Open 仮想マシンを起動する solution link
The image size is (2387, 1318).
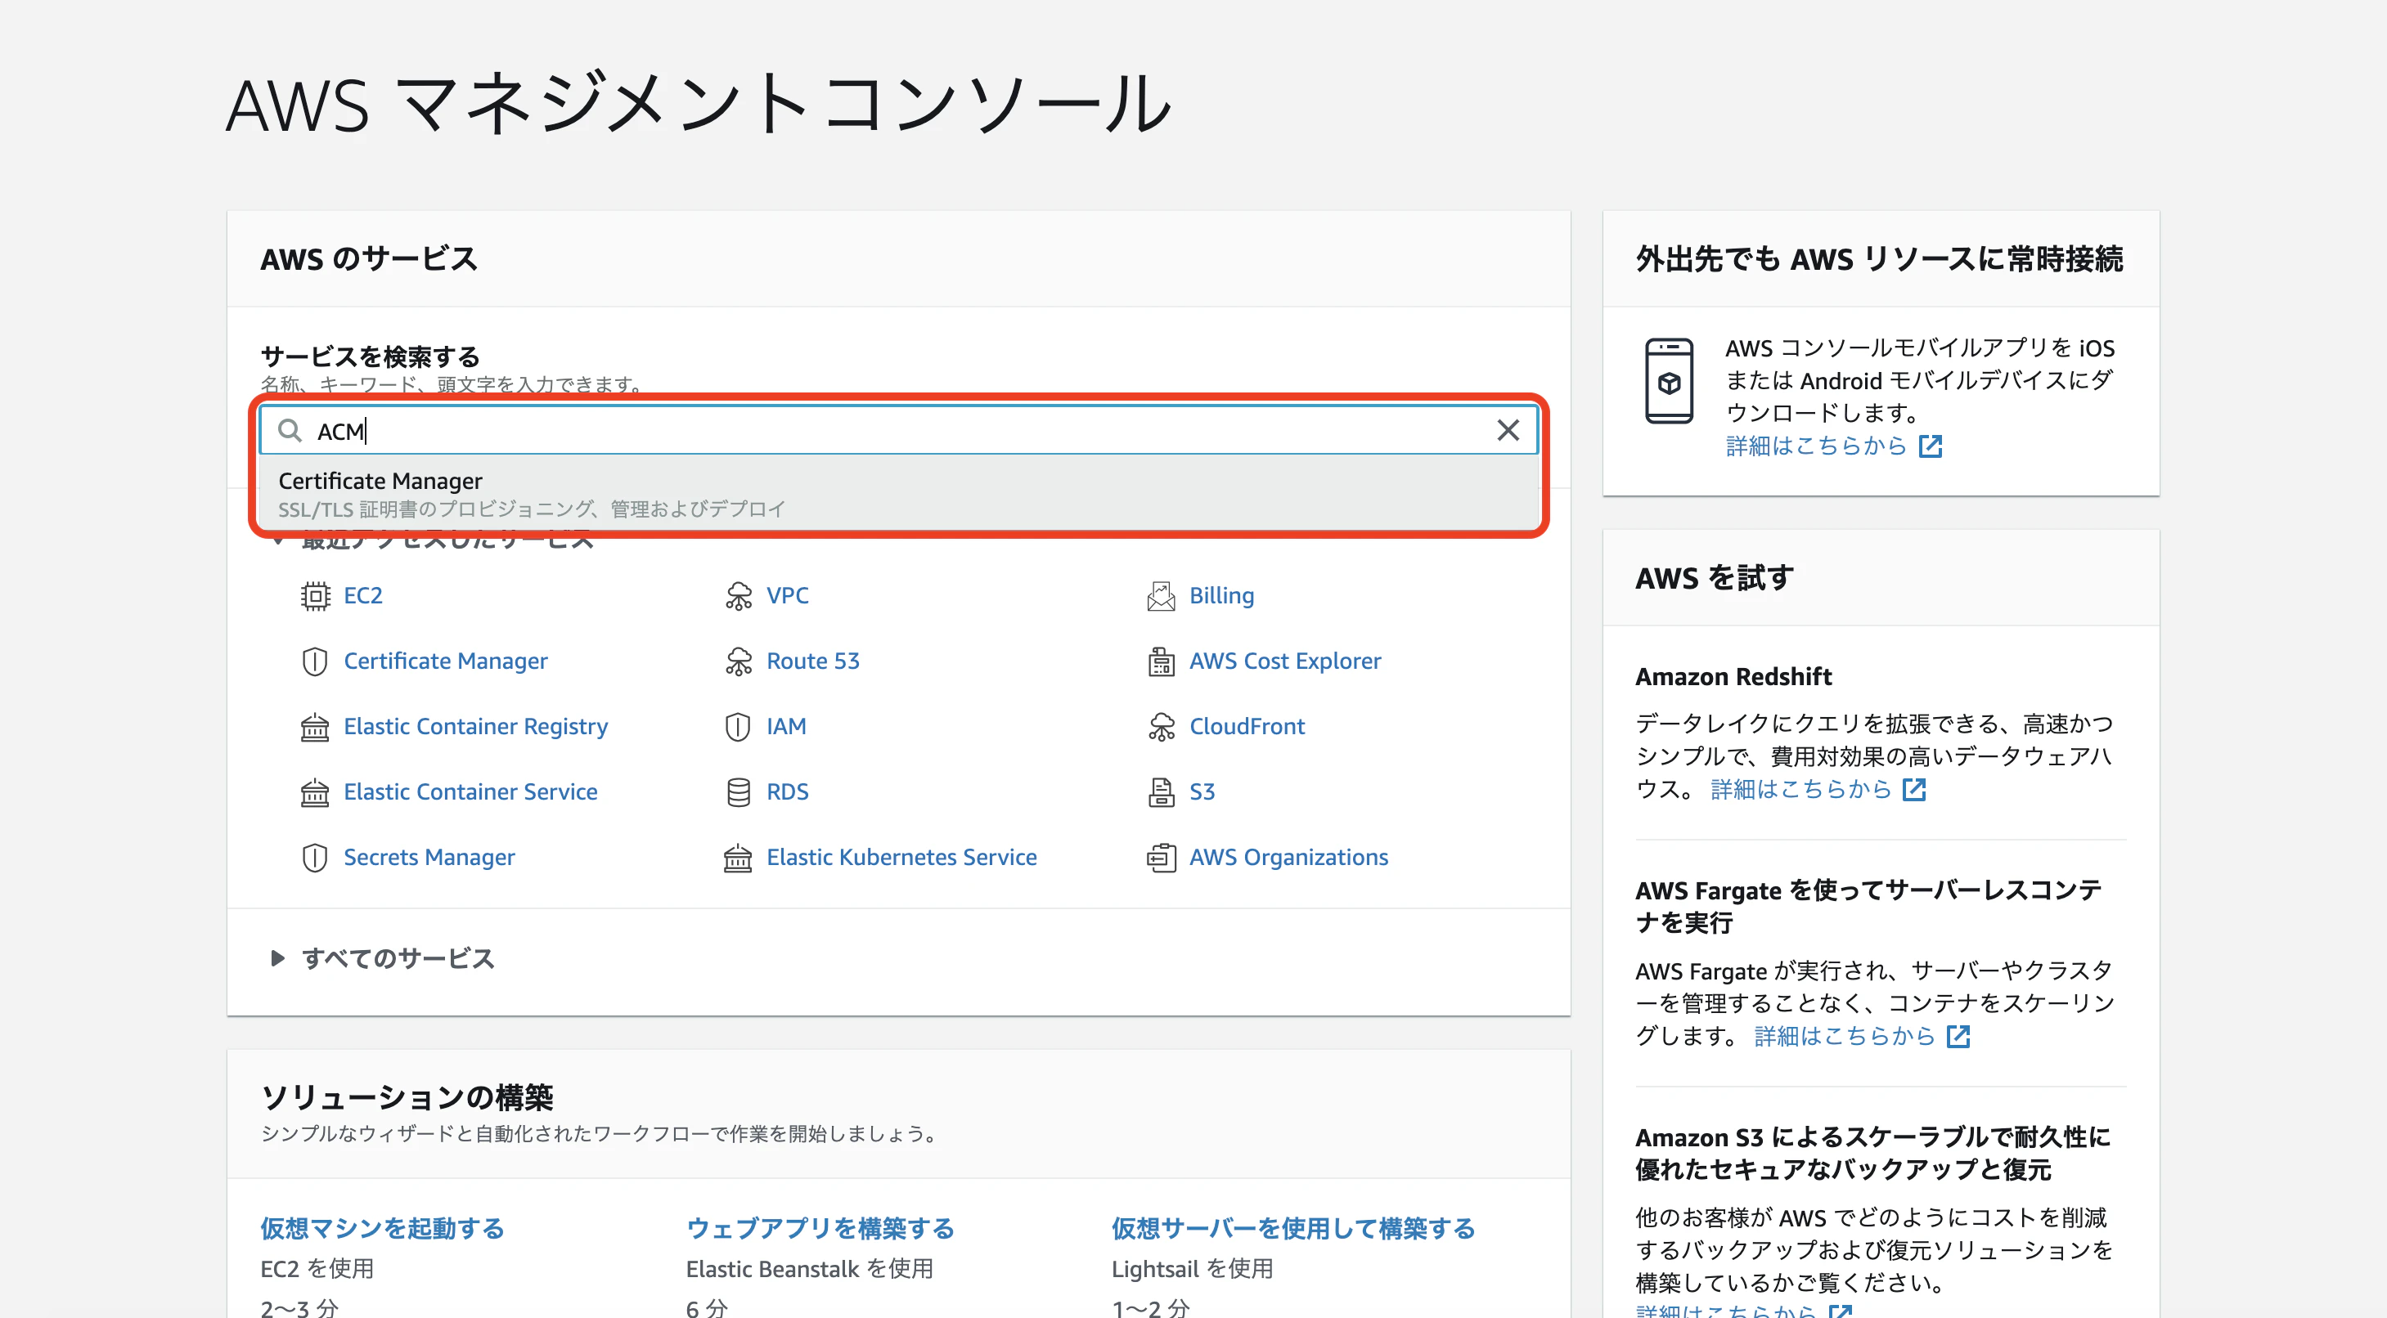(x=382, y=1228)
